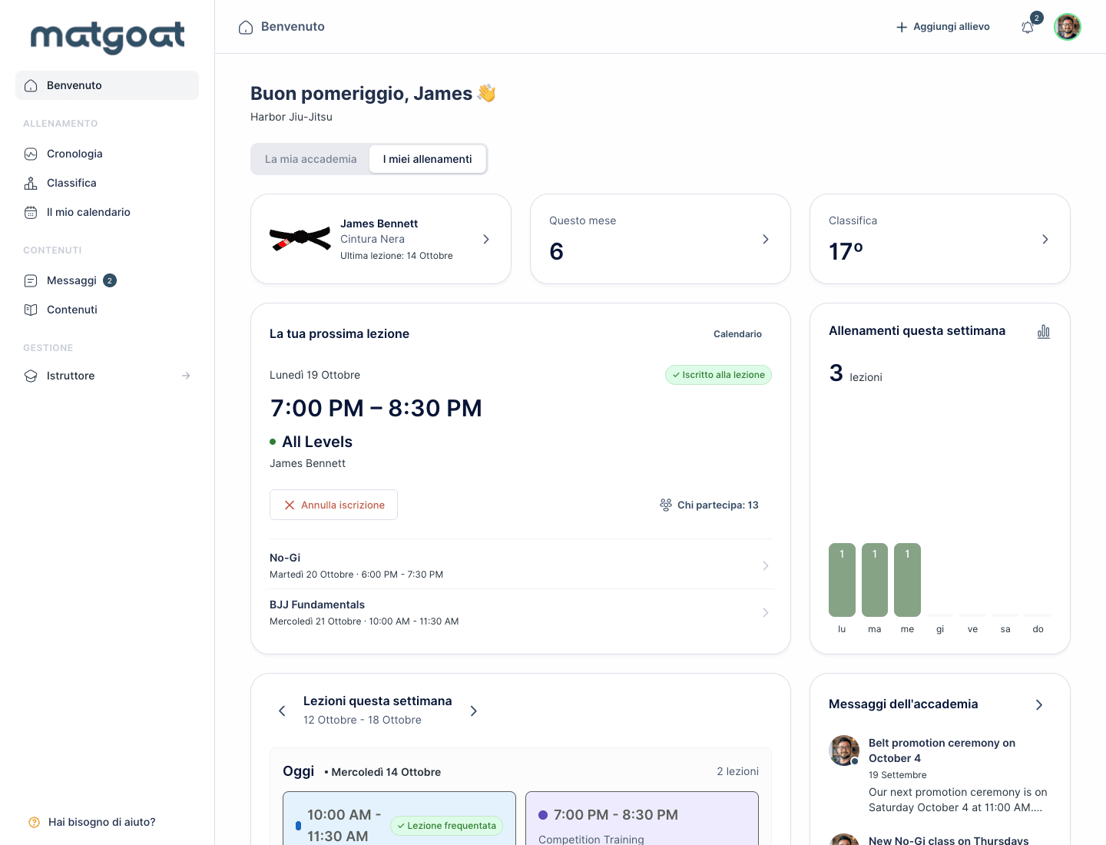The height and width of the screenshot is (845, 1106).
Task: Click the calendar icon beside Il mio calendario
Action: (31, 212)
